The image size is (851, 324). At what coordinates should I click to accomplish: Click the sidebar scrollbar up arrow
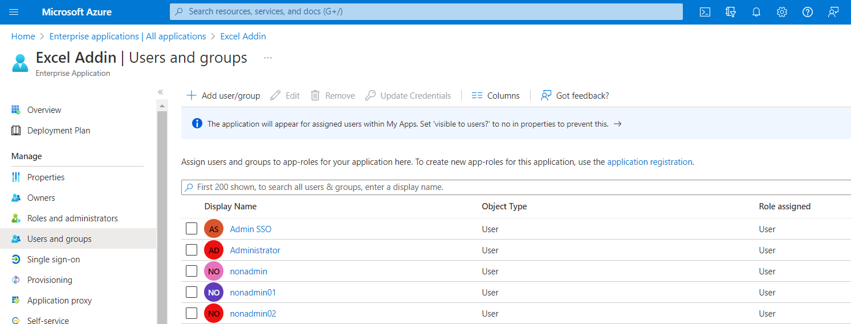click(x=162, y=106)
